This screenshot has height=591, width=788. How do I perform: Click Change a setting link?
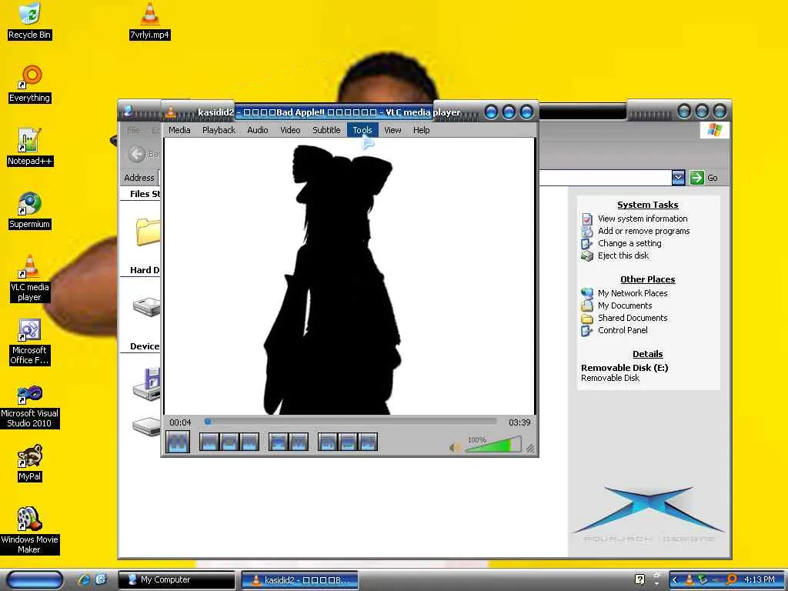coord(629,243)
